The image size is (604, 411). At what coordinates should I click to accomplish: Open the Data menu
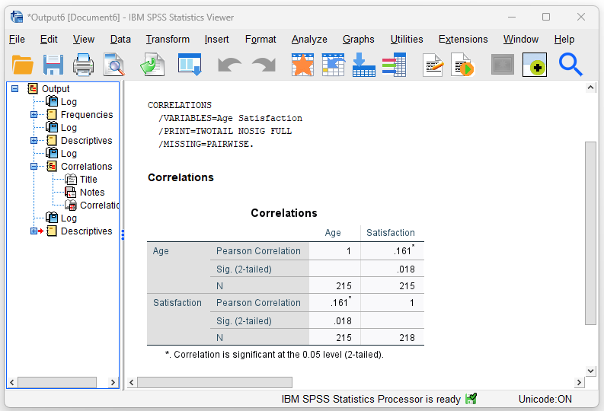[120, 40]
